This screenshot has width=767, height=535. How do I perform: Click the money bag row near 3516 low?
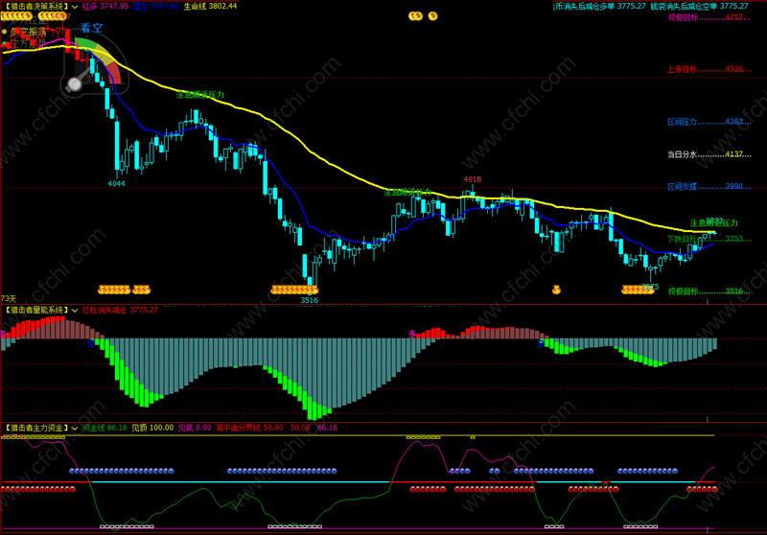294,290
